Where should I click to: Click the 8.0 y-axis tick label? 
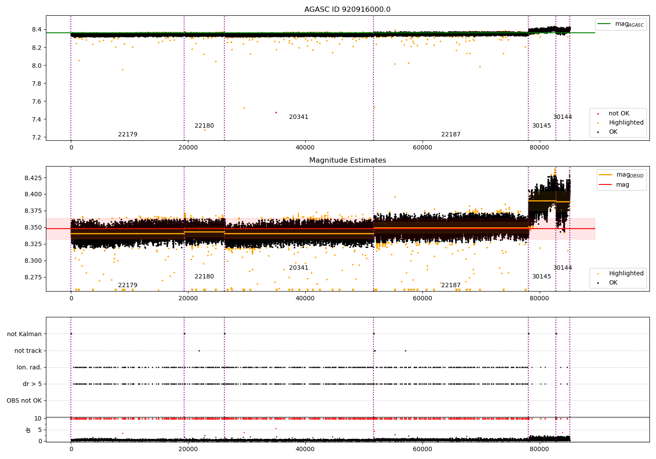tap(37, 66)
